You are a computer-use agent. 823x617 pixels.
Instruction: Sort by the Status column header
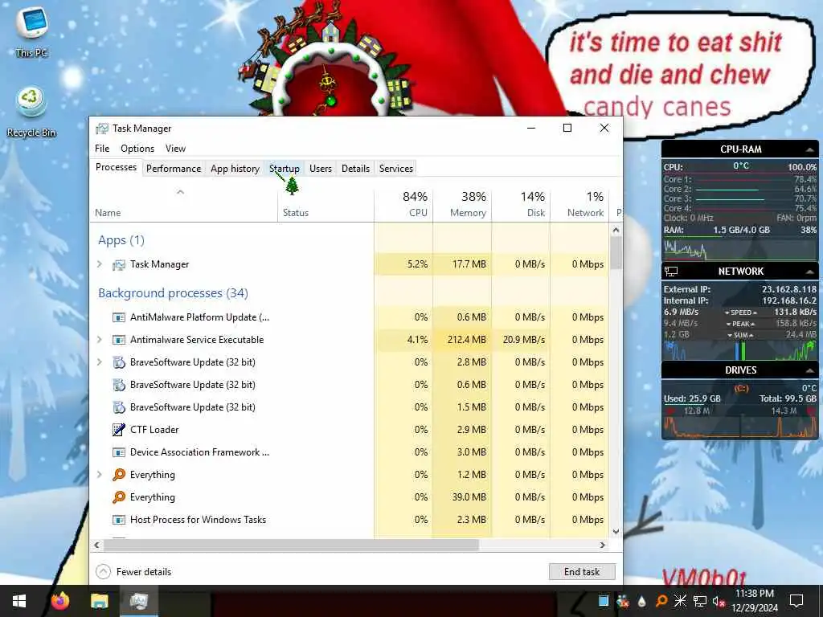(x=326, y=205)
